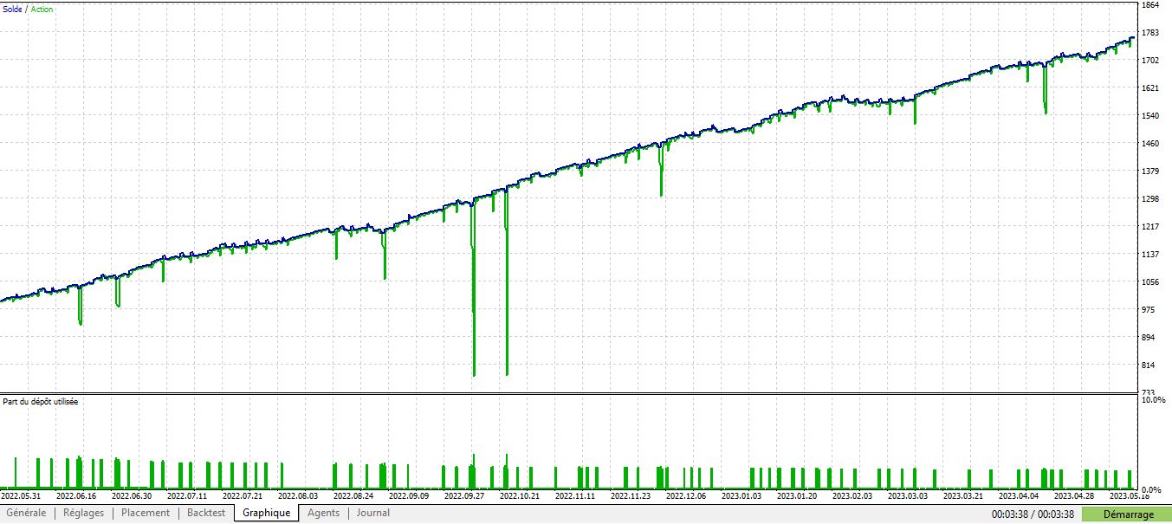Click the 2023.02.03 date label
Screen dimensions: 1172x524
pos(851,497)
